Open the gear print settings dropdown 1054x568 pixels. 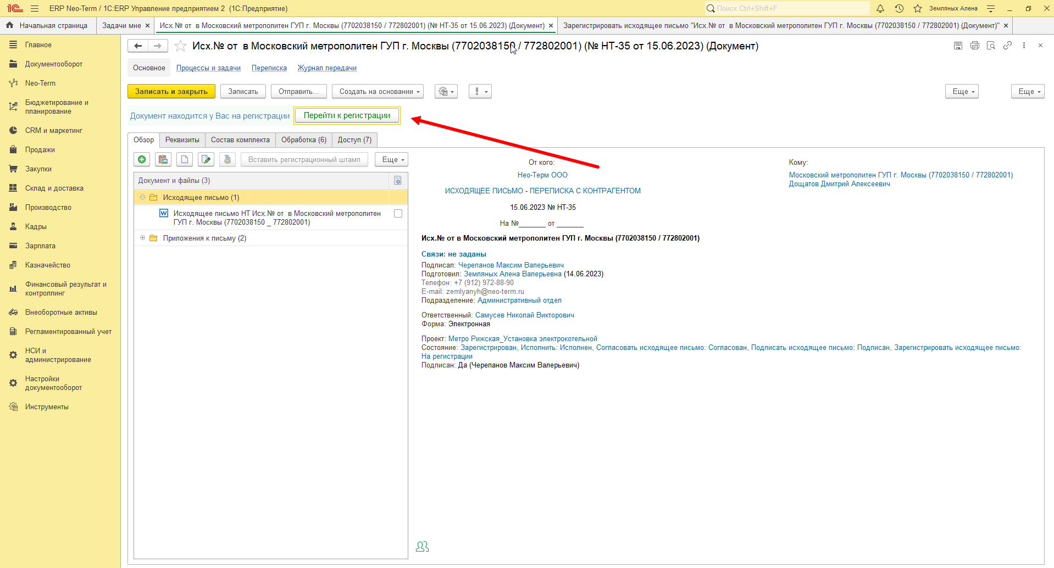tap(446, 91)
